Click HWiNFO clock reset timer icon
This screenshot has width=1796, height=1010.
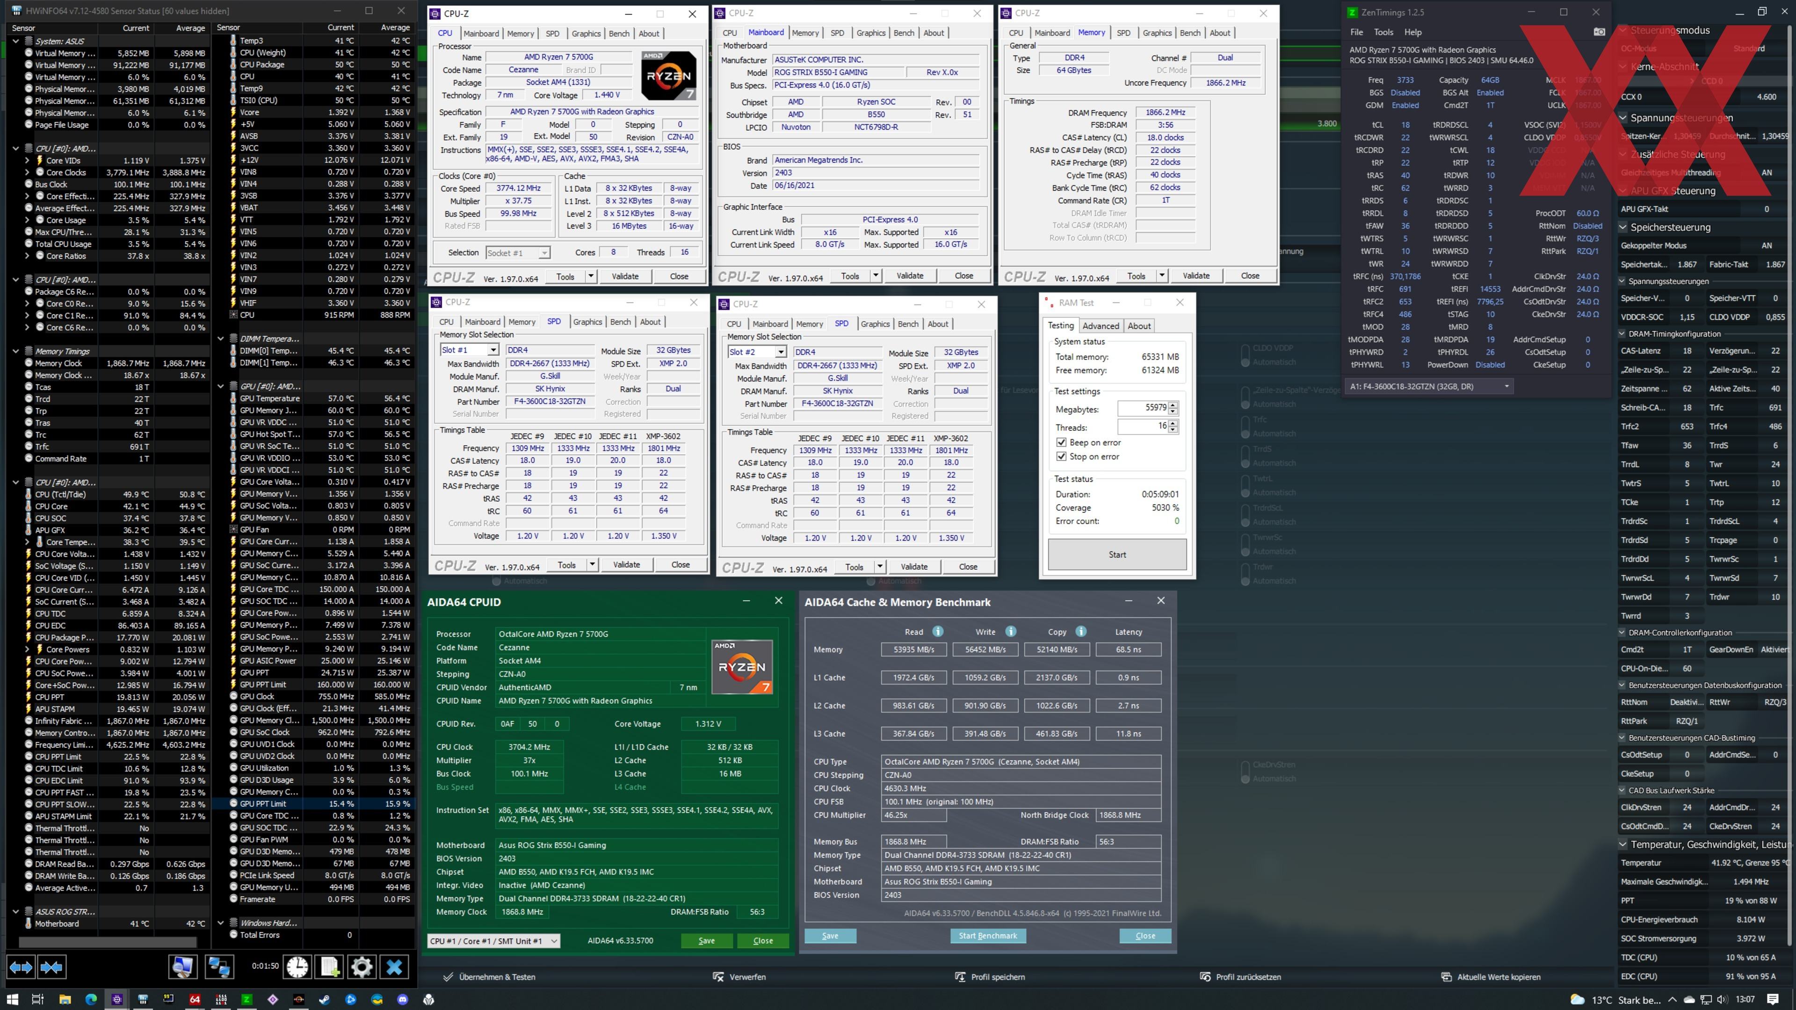[x=298, y=967]
